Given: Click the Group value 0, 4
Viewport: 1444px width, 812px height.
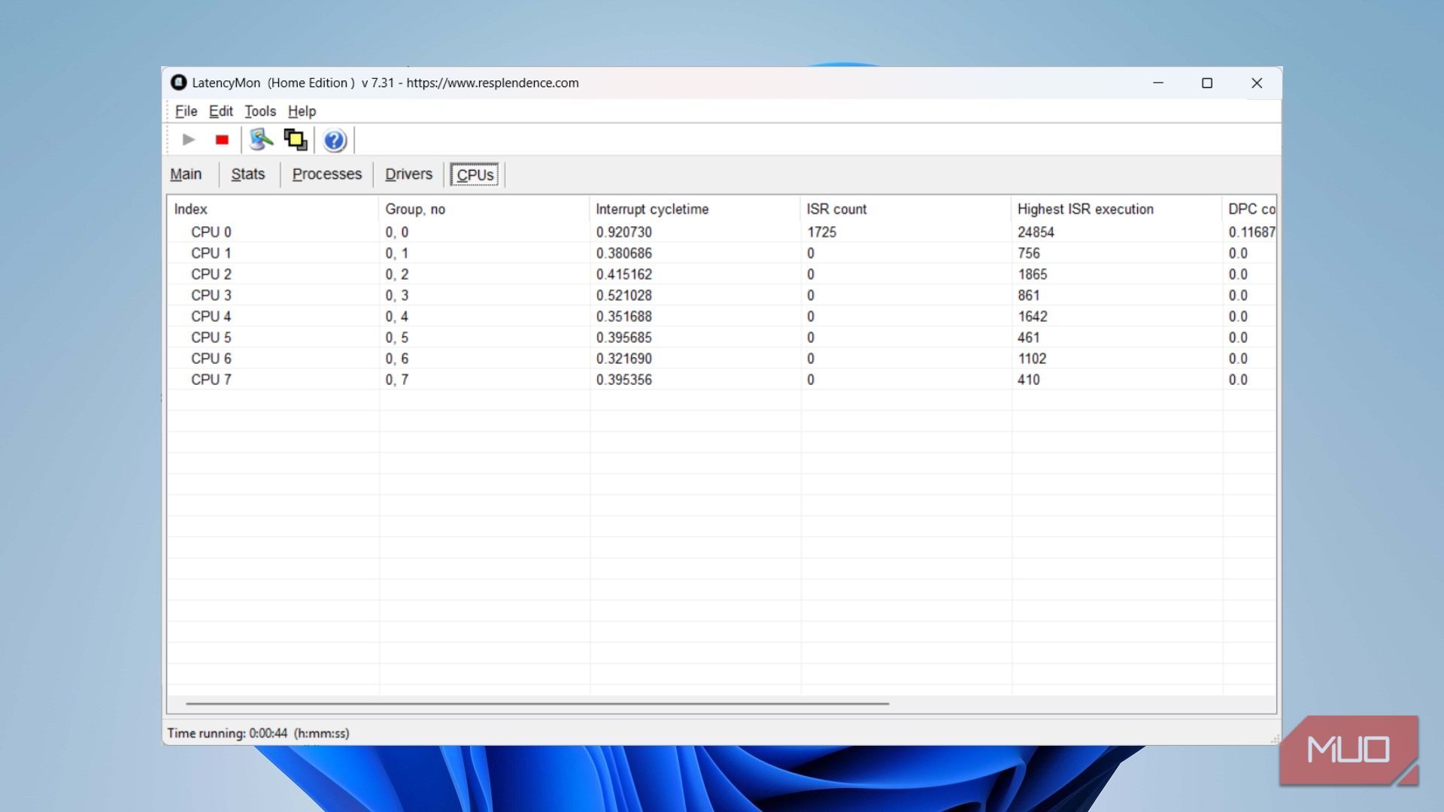Looking at the screenshot, I should pyautogui.click(x=397, y=317).
